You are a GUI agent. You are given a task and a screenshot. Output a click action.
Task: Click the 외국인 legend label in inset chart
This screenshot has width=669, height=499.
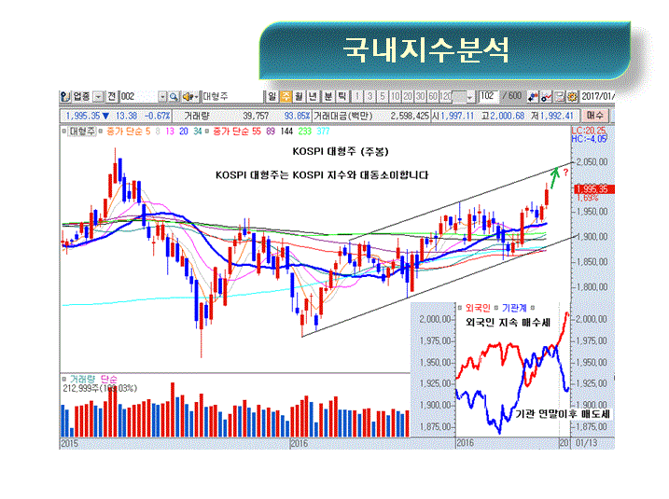478,308
